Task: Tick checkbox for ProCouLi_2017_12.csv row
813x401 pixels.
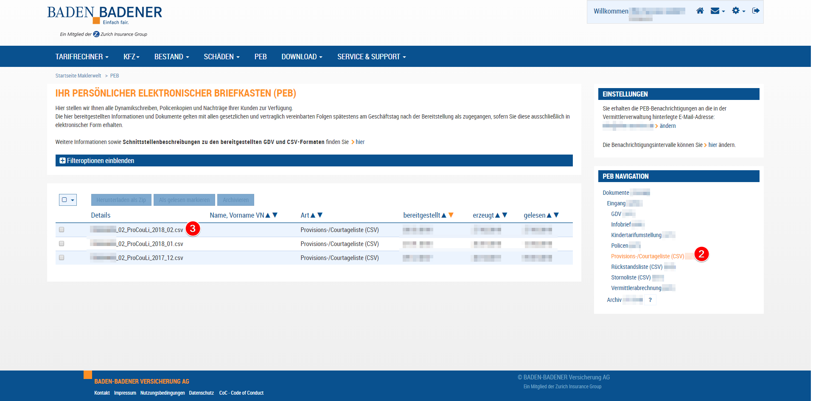Action: pyautogui.click(x=62, y=257)
